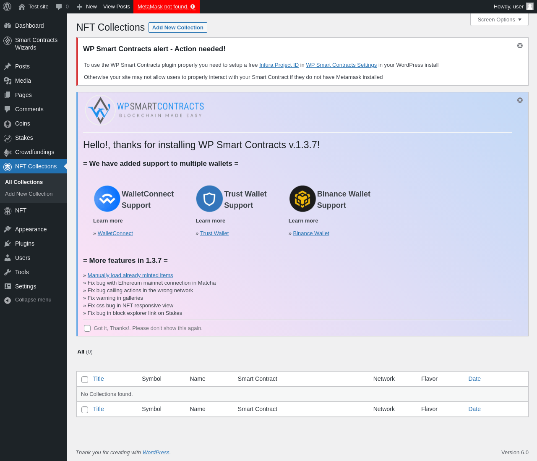Click the WalletConnect logo icon

pyautogui.click(x=107, y=199)
